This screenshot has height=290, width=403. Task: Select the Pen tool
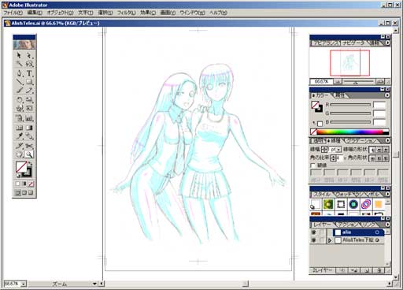click(x=19, y=73)
